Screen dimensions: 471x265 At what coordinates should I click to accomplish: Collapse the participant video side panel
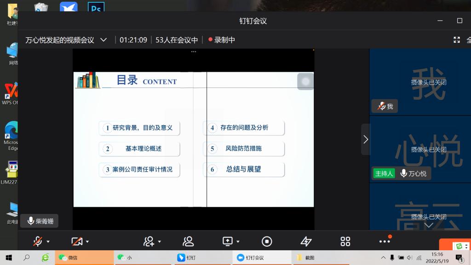click(365, 139)
